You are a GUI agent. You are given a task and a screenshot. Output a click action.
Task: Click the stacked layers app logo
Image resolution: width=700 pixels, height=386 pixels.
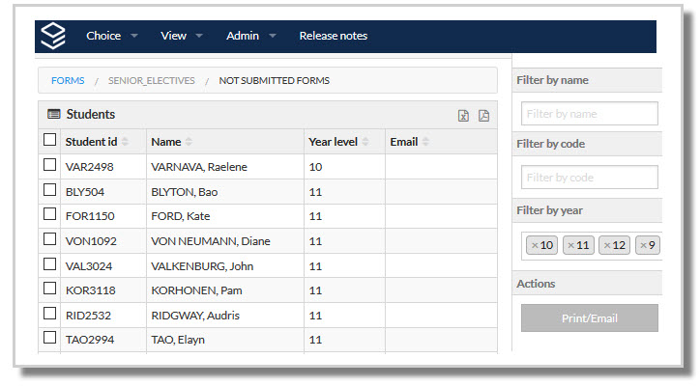[x=53, y=36]
